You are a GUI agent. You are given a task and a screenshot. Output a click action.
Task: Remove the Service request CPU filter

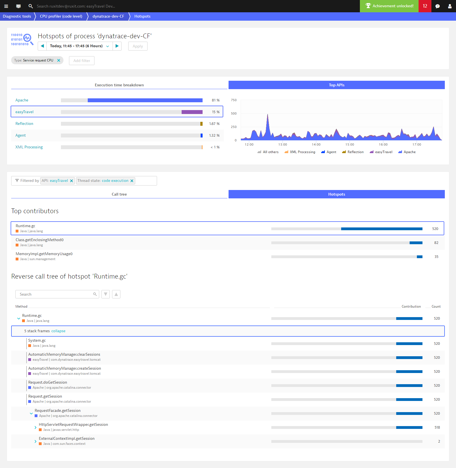point(59,60)
